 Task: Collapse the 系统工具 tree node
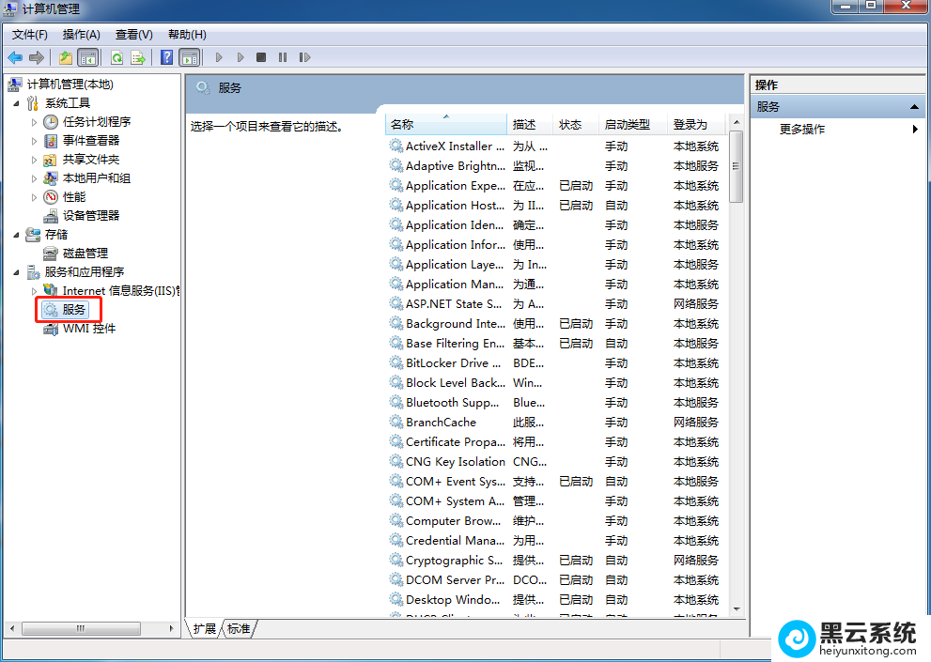coord(16,103)
